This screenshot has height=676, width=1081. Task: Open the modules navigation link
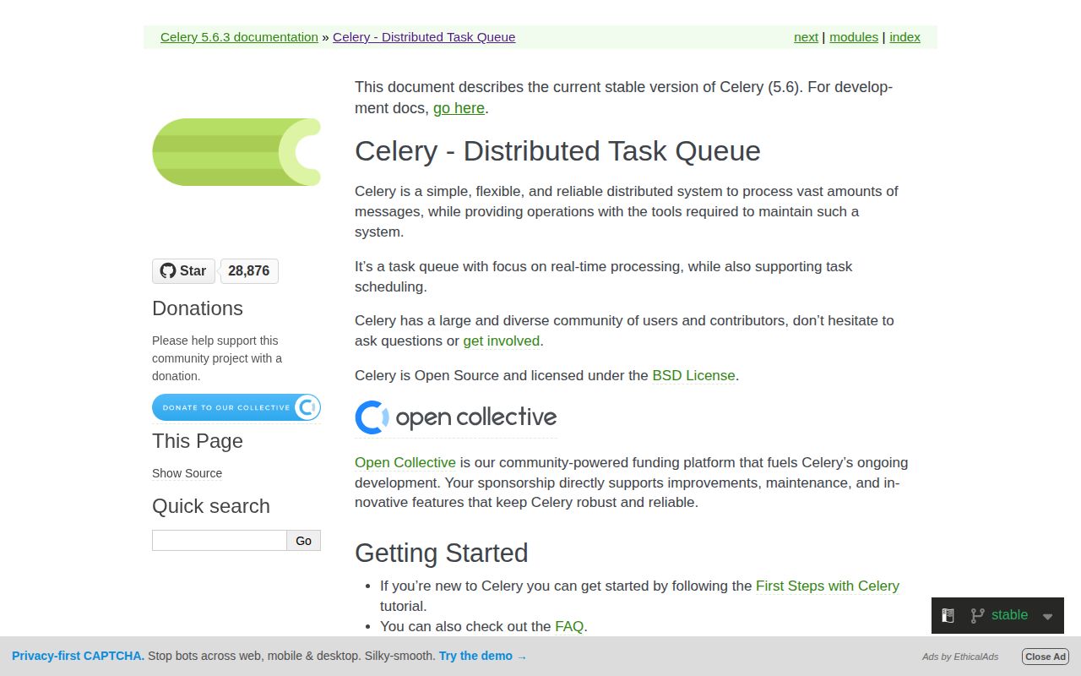854,37
